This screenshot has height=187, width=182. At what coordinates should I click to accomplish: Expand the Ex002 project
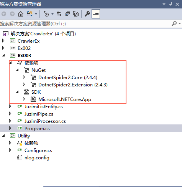click(x=3, y=48)
